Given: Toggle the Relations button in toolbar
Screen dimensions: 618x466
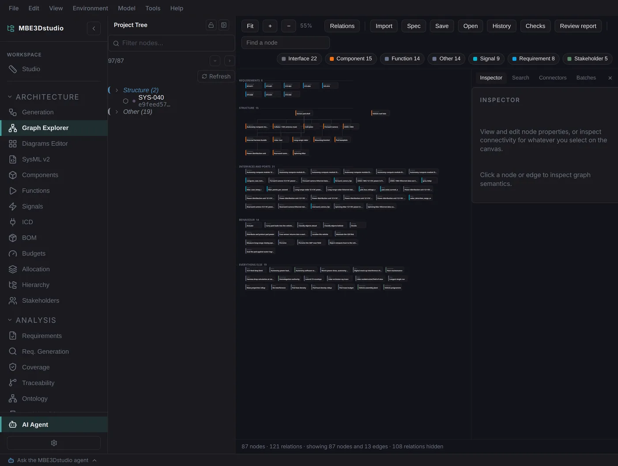Looking at the screenshot, I should 342,26.
